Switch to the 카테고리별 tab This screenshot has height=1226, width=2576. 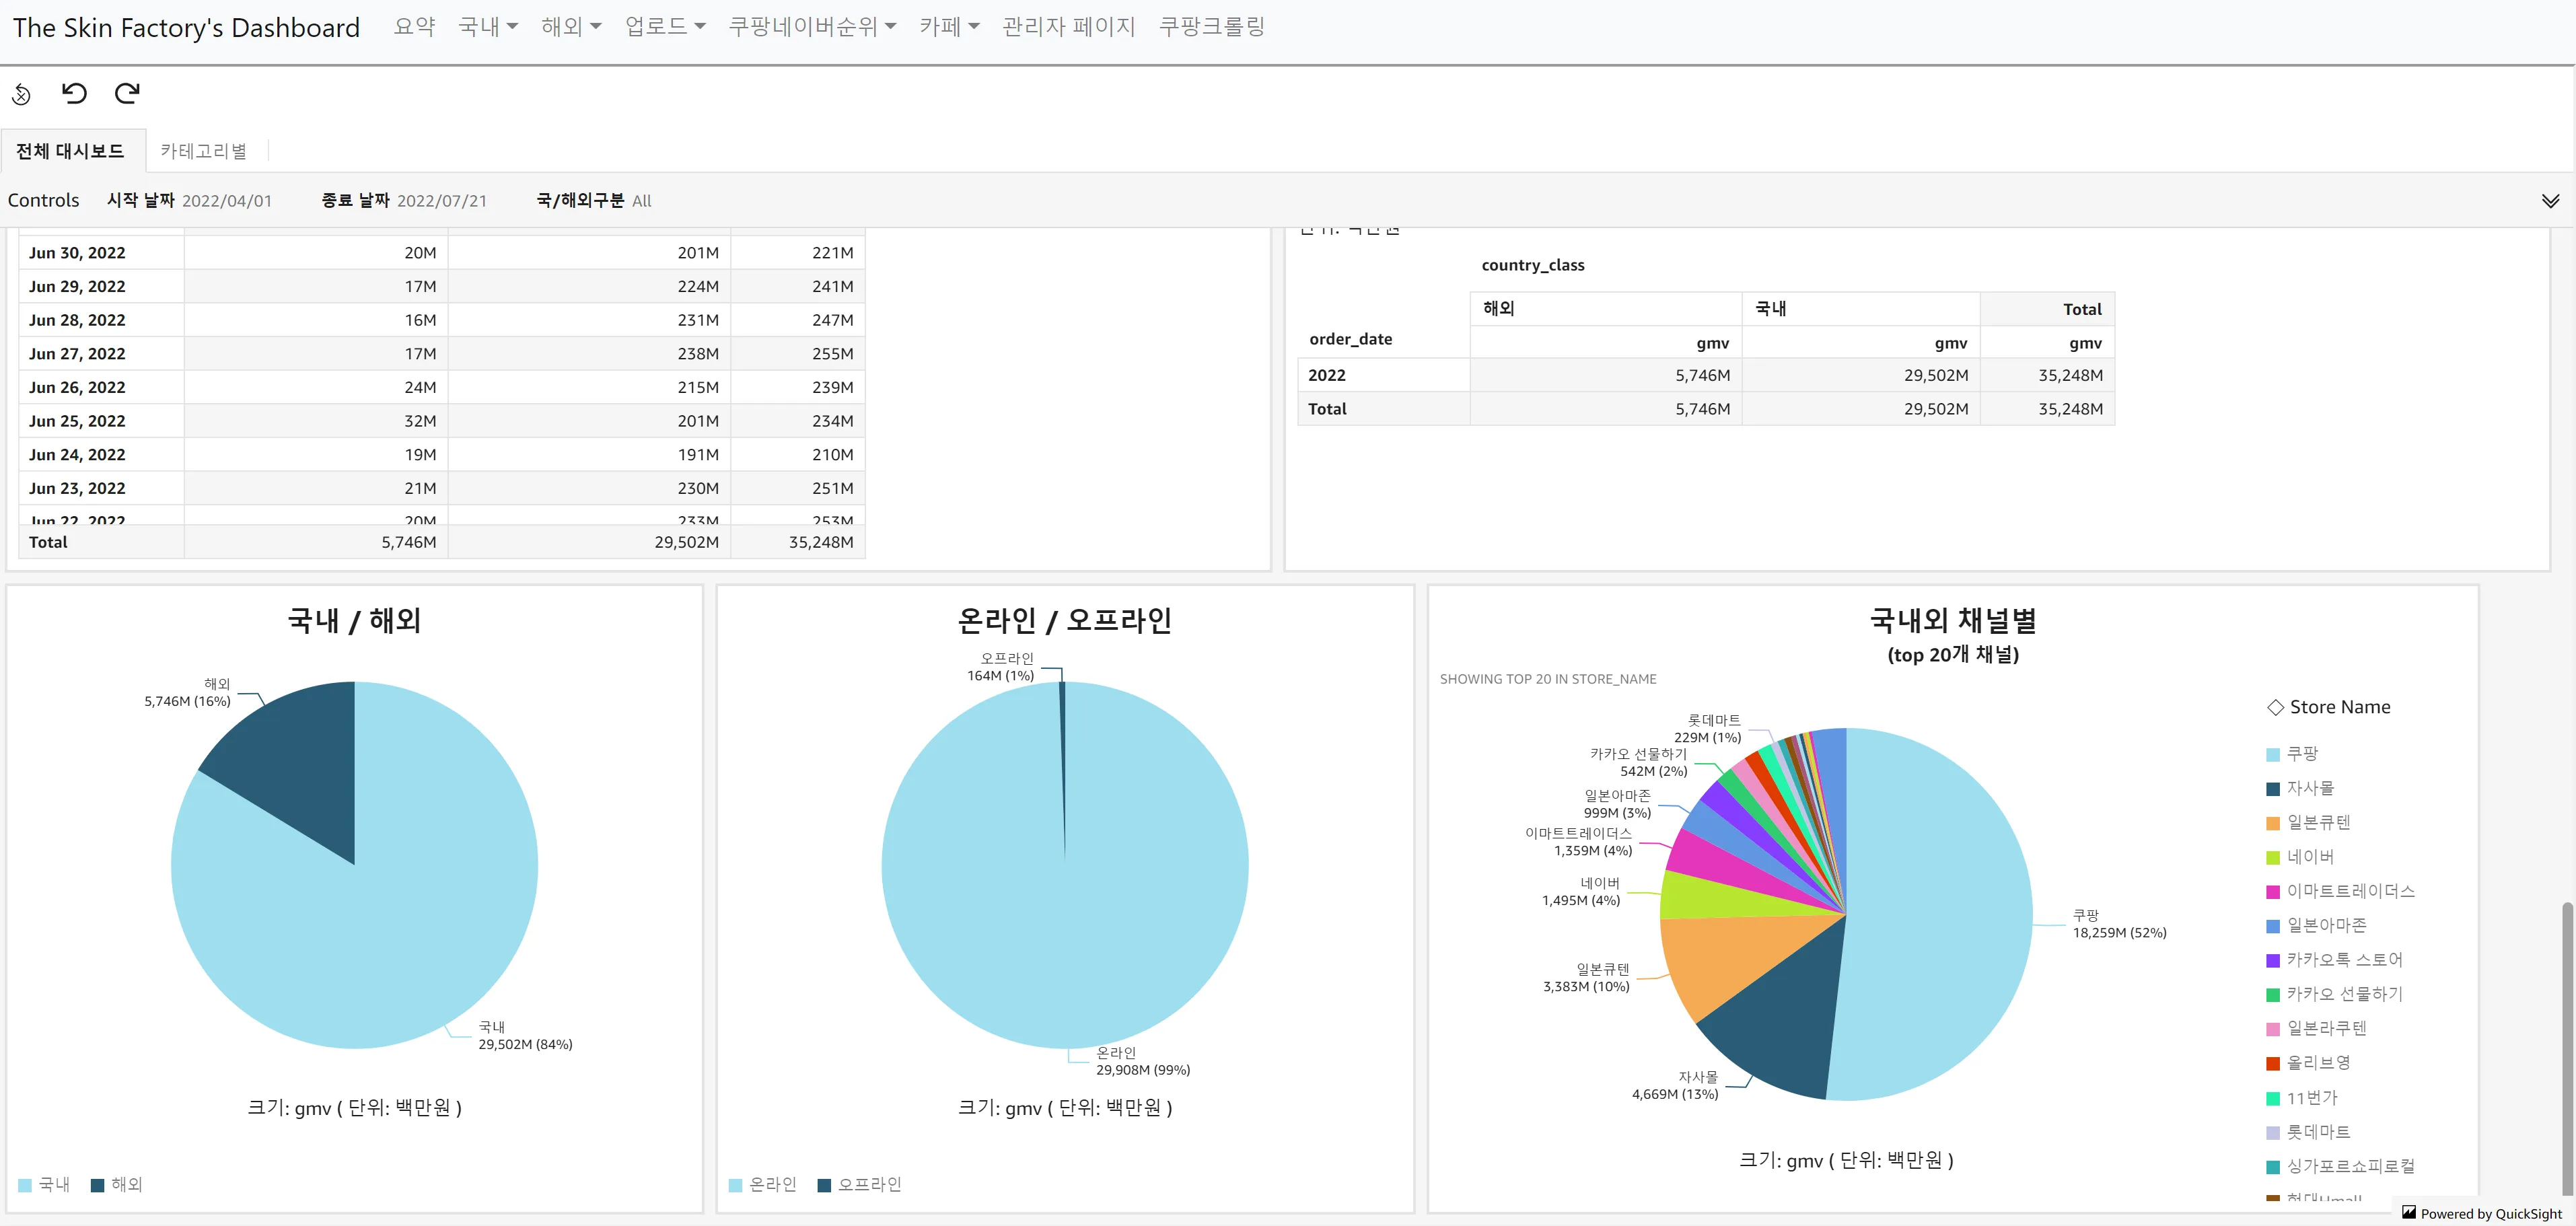coord(204,151)
